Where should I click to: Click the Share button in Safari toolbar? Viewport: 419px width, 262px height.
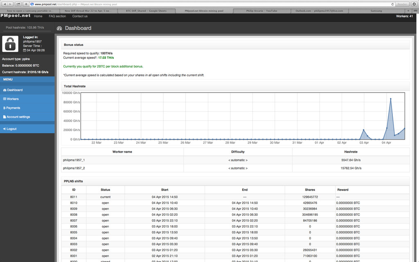click(18, 4)
